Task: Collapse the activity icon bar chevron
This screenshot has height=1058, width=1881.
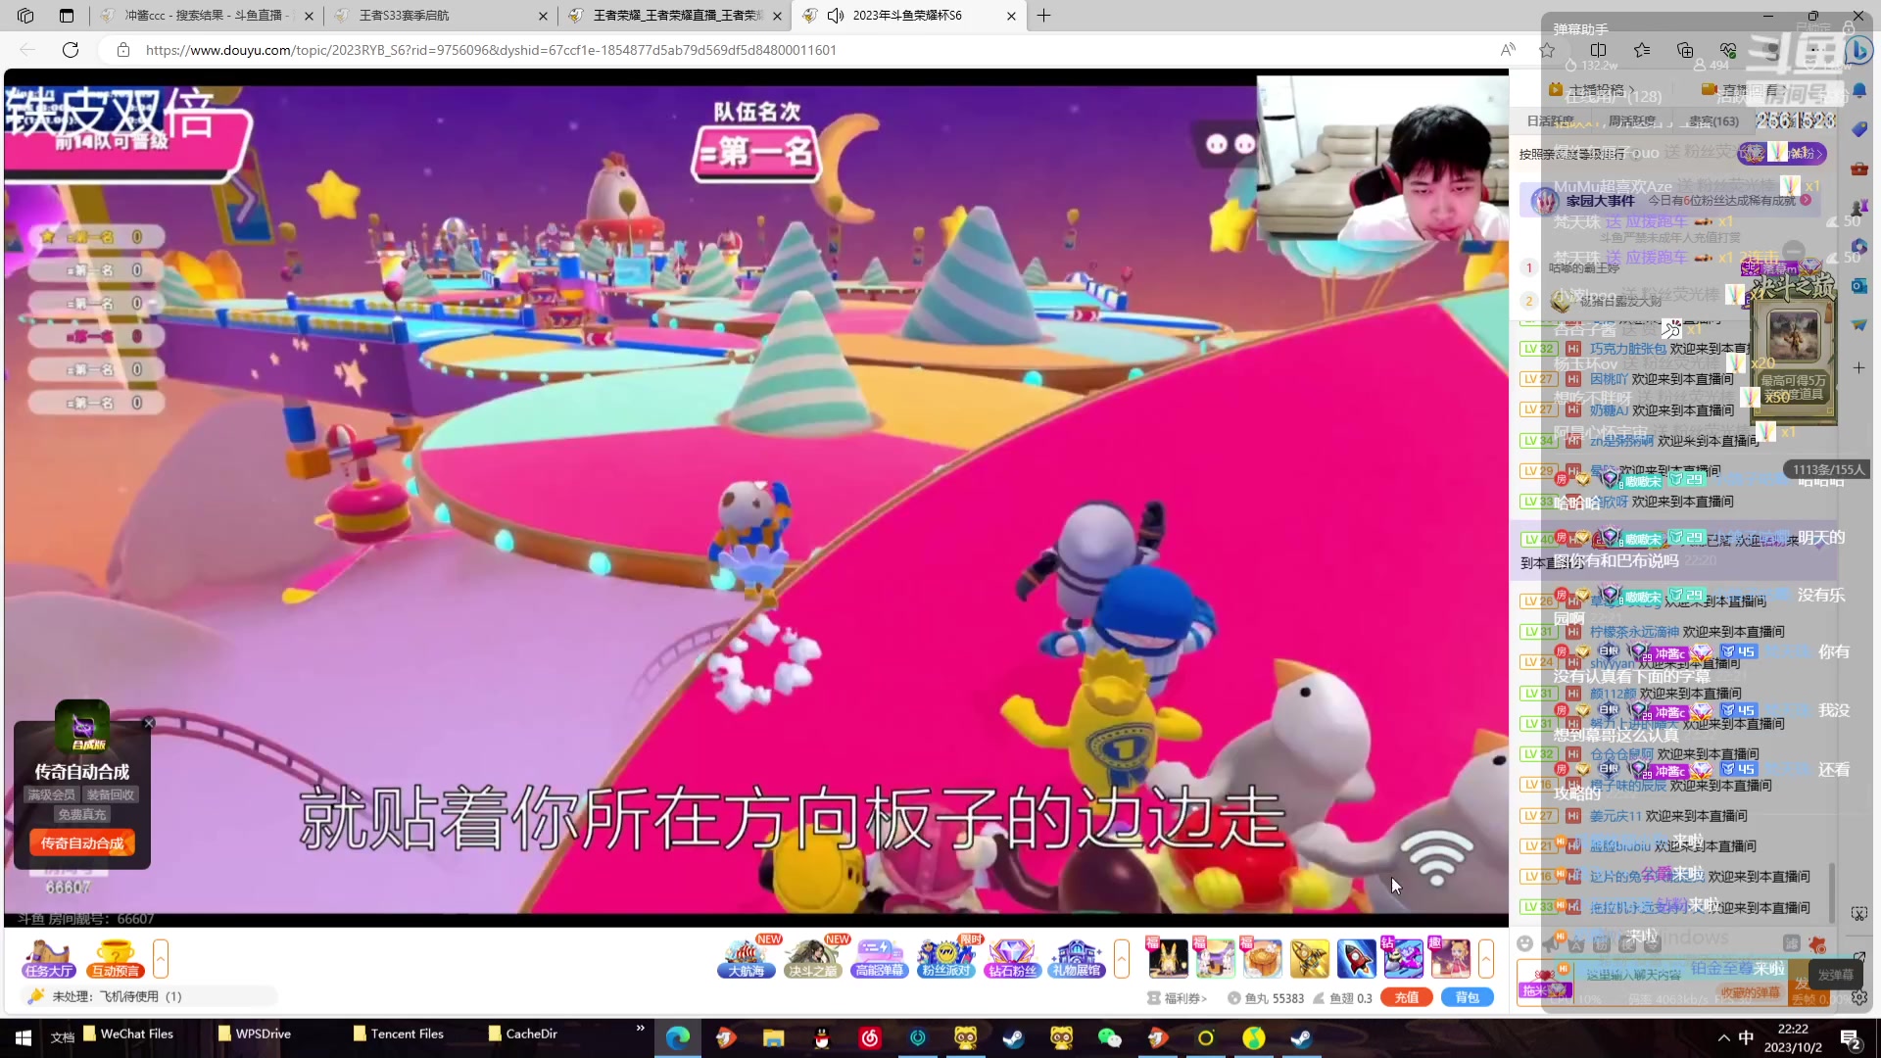Action: click(x=1120, y=958)
